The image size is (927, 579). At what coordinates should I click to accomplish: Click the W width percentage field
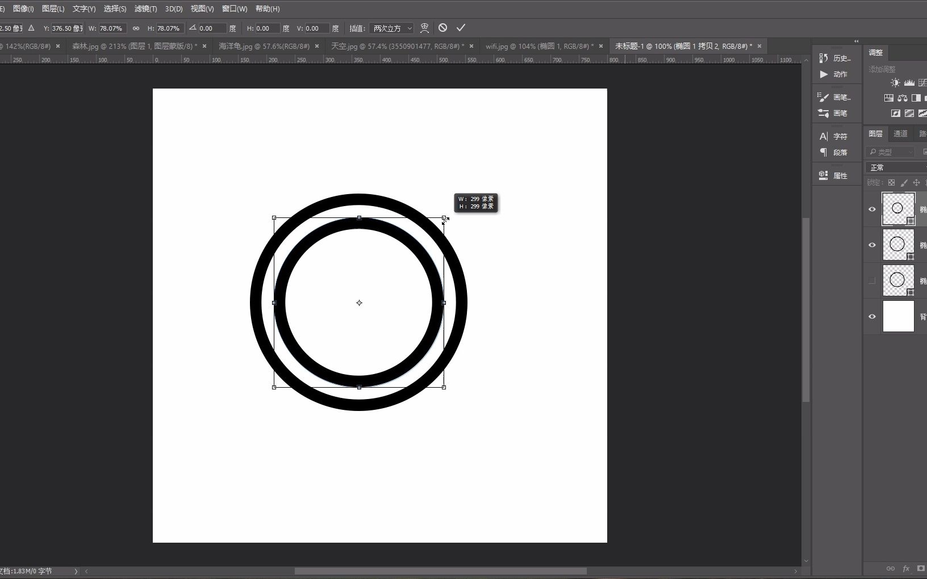click(112, 28)
